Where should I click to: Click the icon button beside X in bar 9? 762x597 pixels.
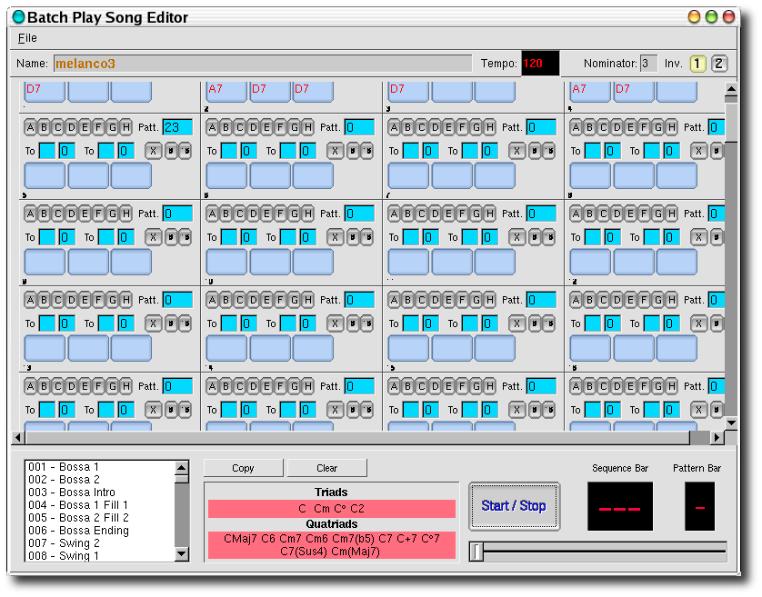(x=171, y=237)
